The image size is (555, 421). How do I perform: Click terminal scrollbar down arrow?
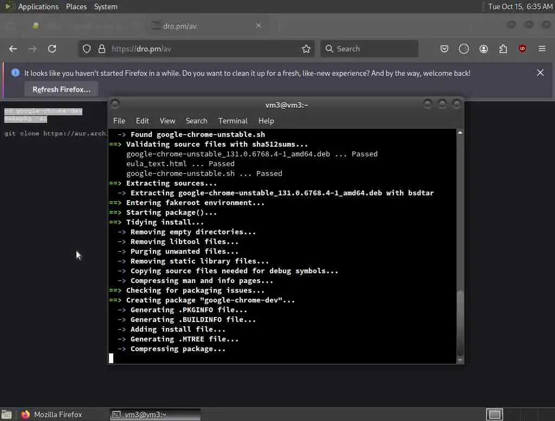[460, 360]
